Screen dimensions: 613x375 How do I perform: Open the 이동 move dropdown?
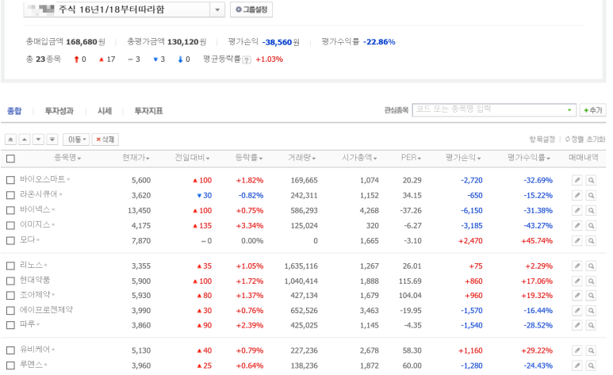point(76,140)
